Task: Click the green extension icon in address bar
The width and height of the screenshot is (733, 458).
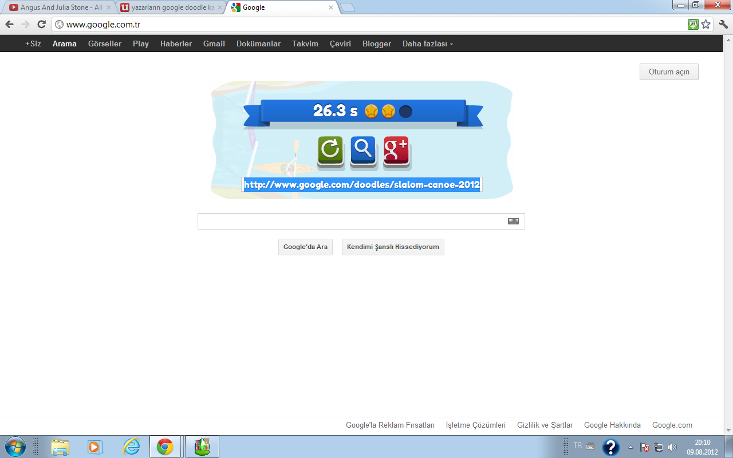Action: pos(693,25)
